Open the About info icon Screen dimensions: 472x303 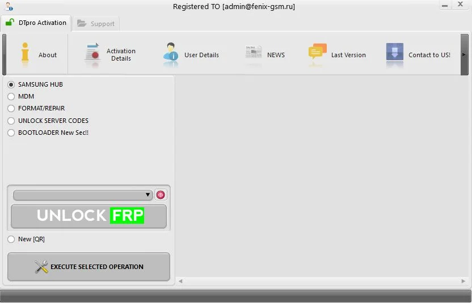click(26, 54)
